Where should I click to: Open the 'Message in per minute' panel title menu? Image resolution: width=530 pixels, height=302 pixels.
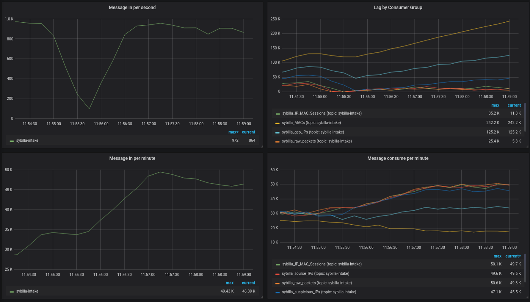[132, 158]
